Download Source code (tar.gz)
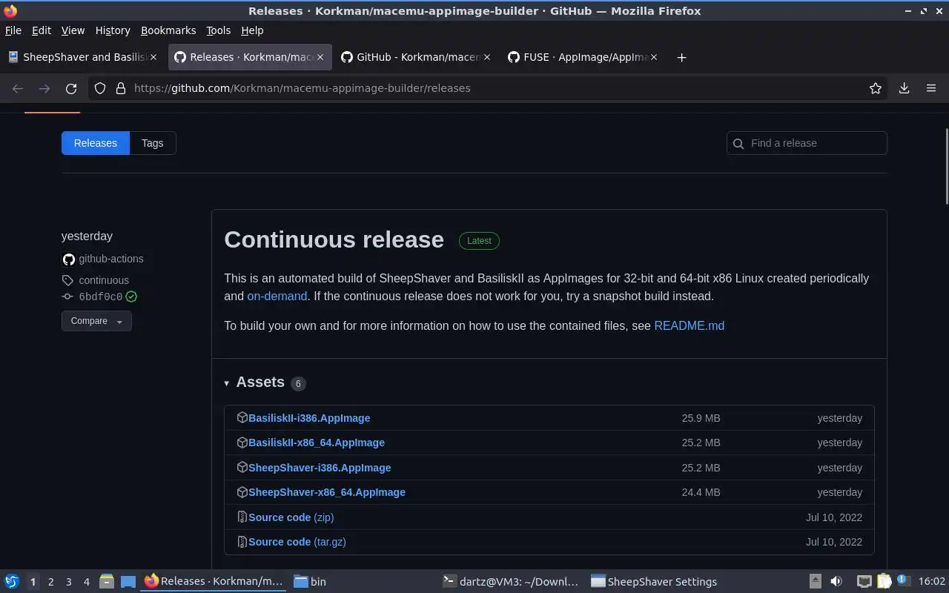 (x=297, y=542)
